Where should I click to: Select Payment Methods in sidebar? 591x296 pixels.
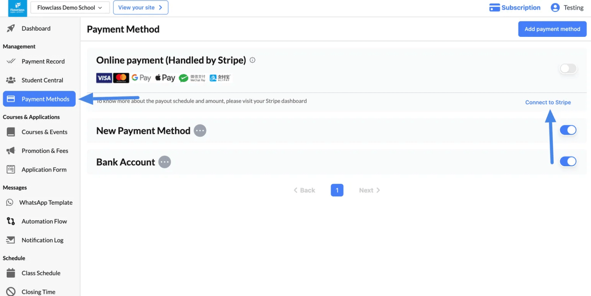pos(39,99)
